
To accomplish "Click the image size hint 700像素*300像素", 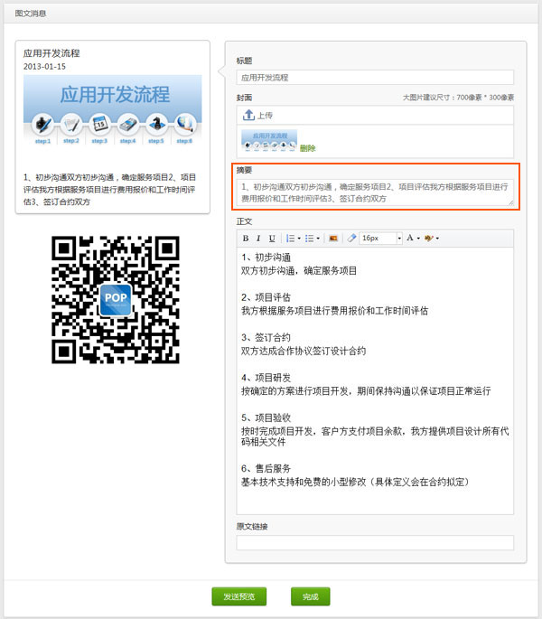I will click(485, 97).
